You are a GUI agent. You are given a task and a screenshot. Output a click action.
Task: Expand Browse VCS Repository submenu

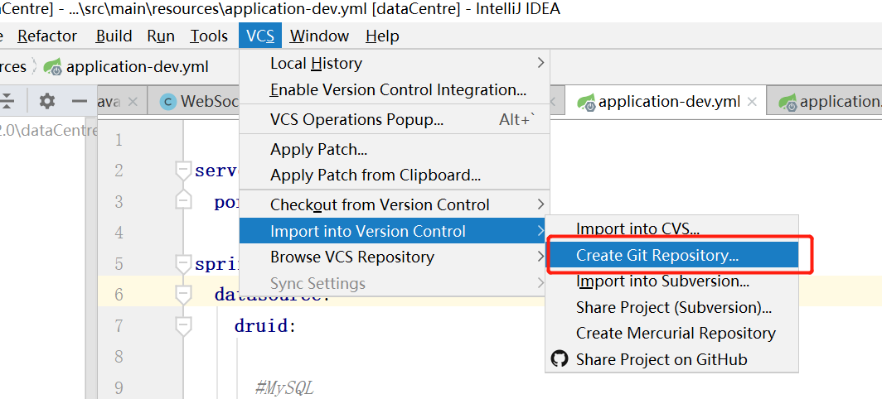point(395,257)
